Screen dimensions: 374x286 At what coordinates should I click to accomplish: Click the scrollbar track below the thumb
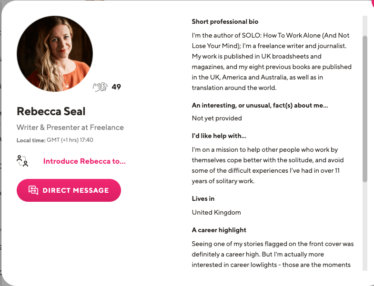[364, 227]
